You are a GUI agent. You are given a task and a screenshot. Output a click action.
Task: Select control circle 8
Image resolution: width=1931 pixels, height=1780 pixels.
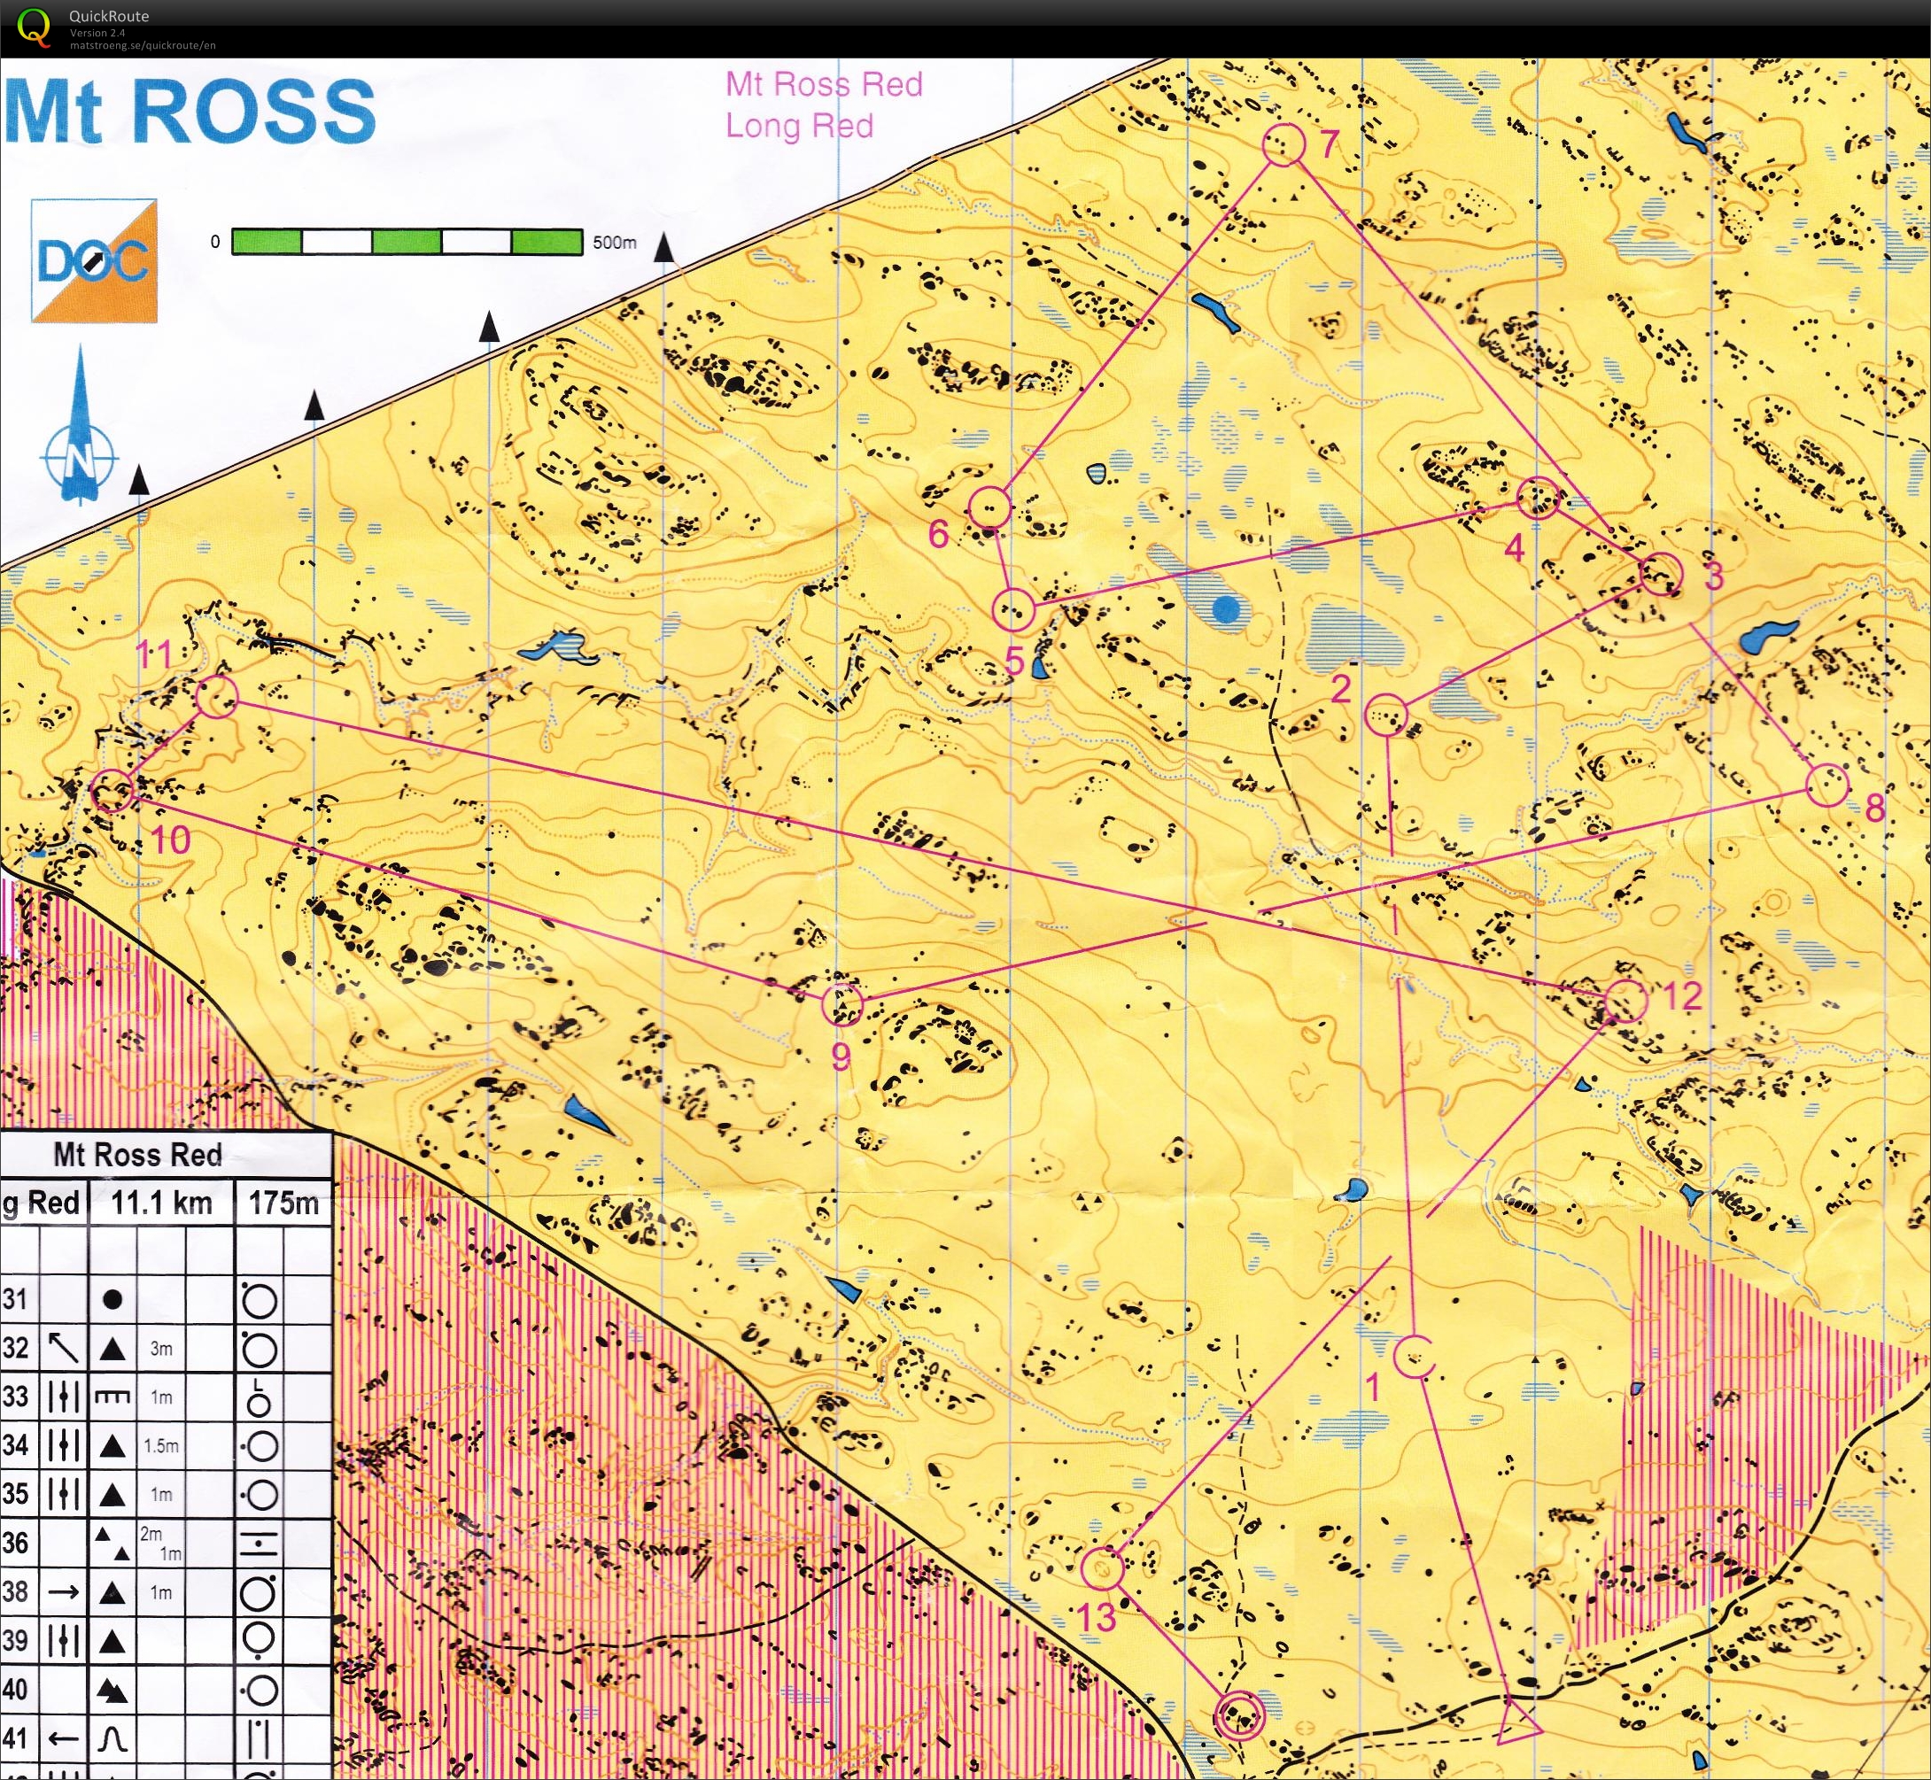pyautogui.click(x=1827, y=785)
